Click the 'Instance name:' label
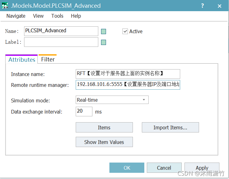The height and width of the screenshot is (179, 229). pos(28,74)
